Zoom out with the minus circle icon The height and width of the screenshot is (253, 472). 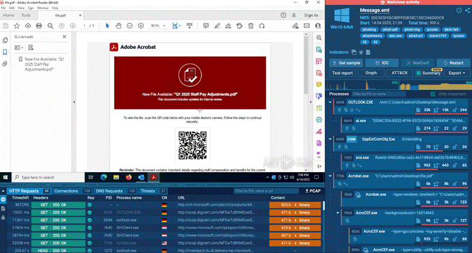tap(129, 26)
